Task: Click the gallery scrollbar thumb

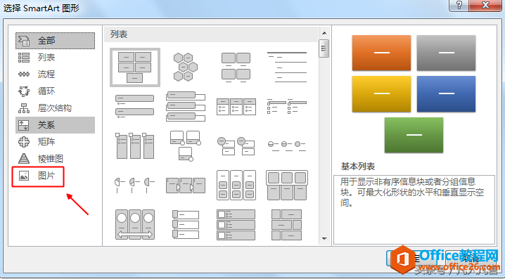Action: point(324,48)
